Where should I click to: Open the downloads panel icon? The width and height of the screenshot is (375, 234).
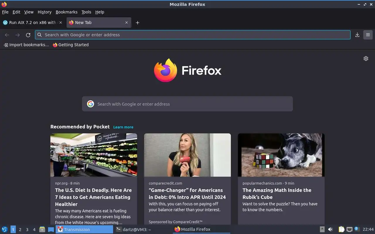(x=357, y=35)
